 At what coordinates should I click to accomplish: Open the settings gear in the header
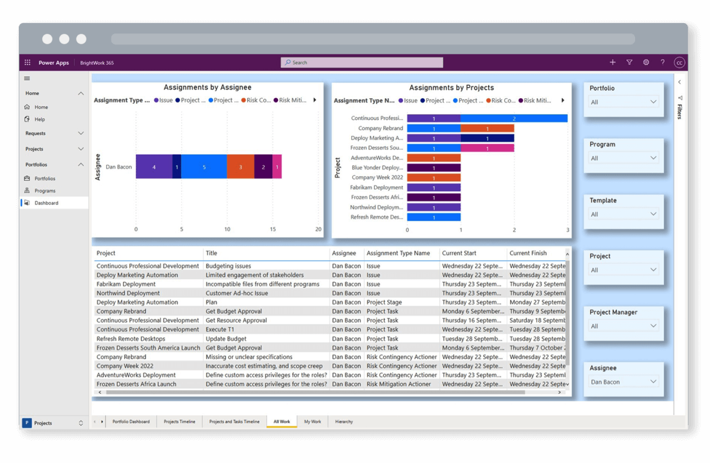point(646,62)
